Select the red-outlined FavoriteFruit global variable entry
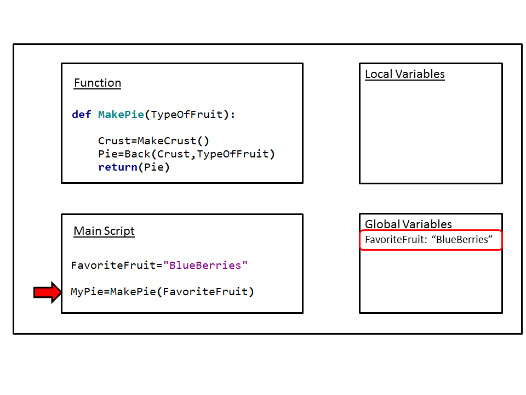526x395 pixels. 430,240
